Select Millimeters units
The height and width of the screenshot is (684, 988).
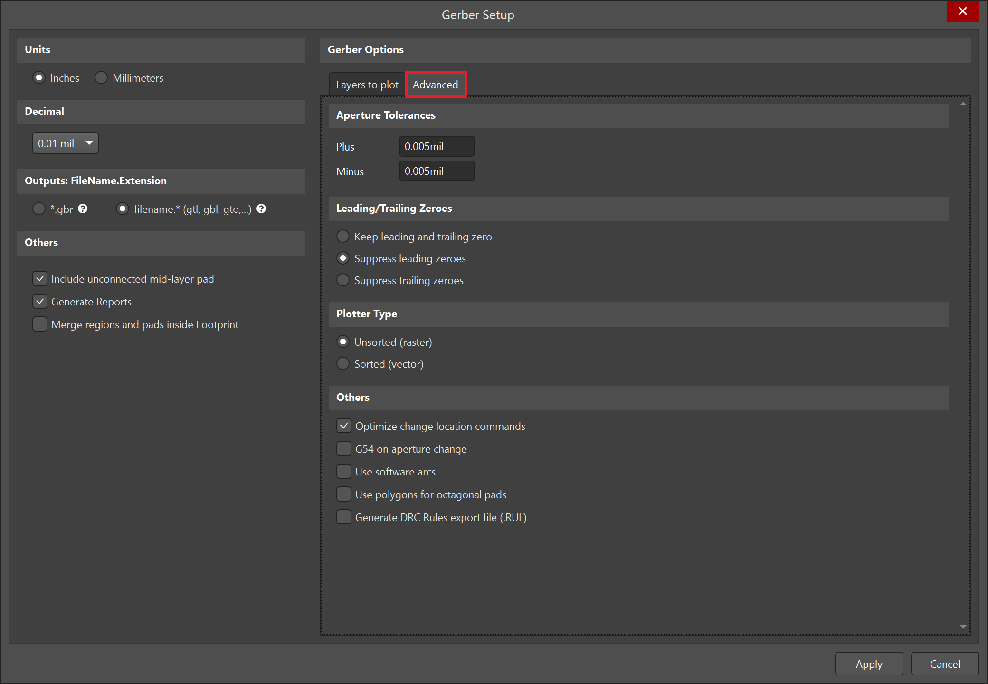[101, 78]
